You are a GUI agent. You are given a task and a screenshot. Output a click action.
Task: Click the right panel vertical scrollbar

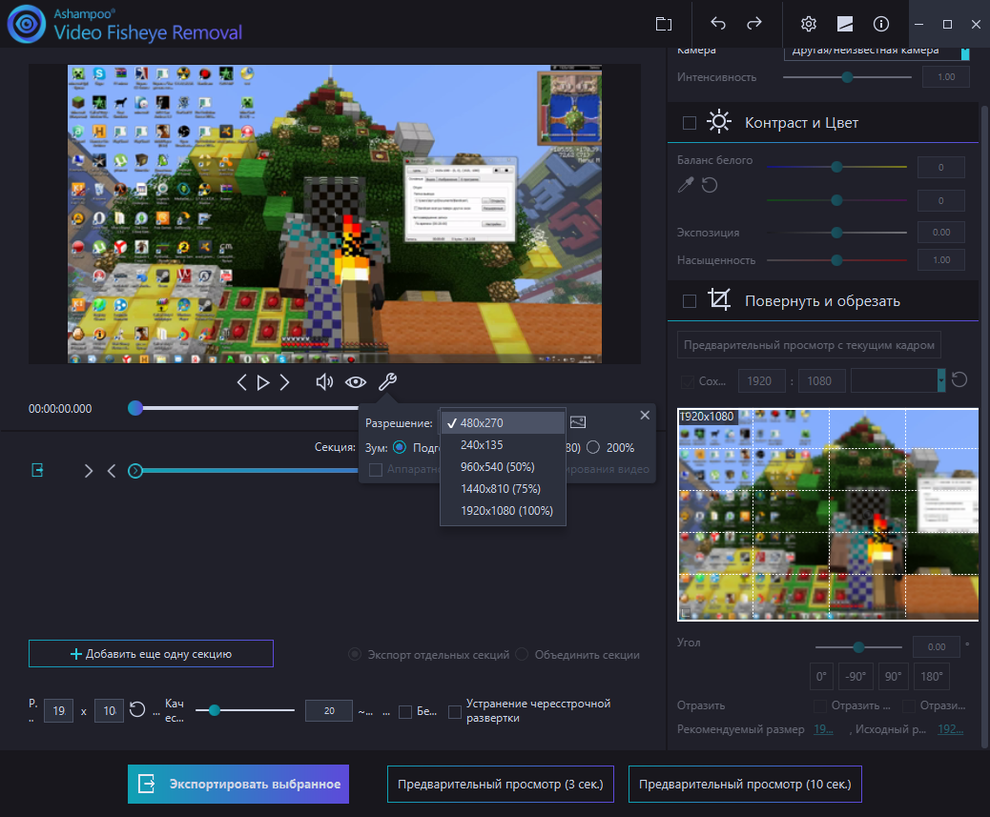(984, 426)
